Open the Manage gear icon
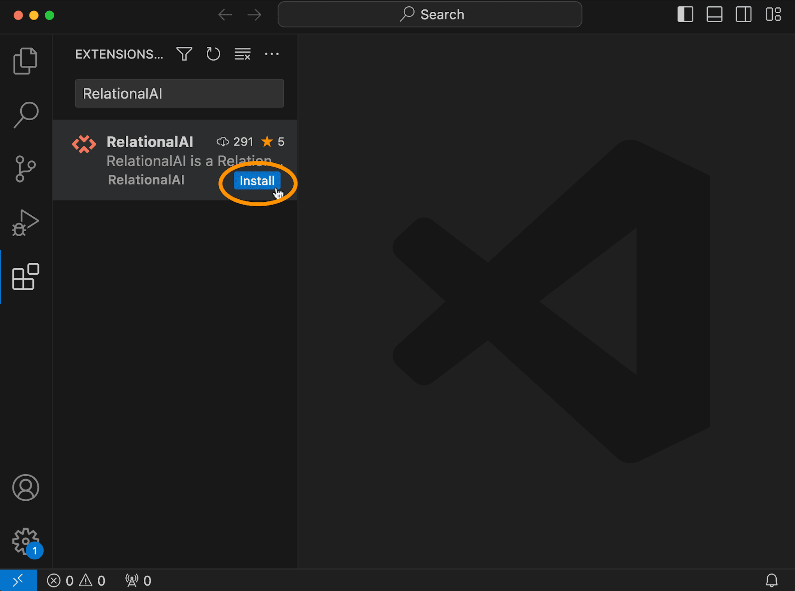 click(26, 541)
